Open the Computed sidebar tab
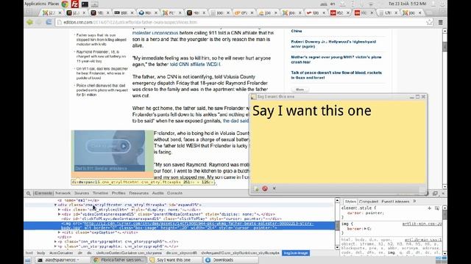The height and width of the screenshot is (264, 471). [x=369, y=202]
